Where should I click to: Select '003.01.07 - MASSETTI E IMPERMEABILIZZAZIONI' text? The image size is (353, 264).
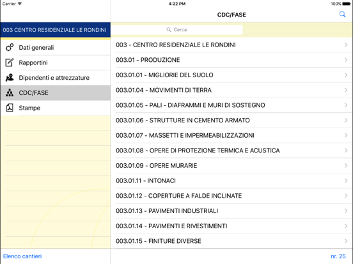185,135
